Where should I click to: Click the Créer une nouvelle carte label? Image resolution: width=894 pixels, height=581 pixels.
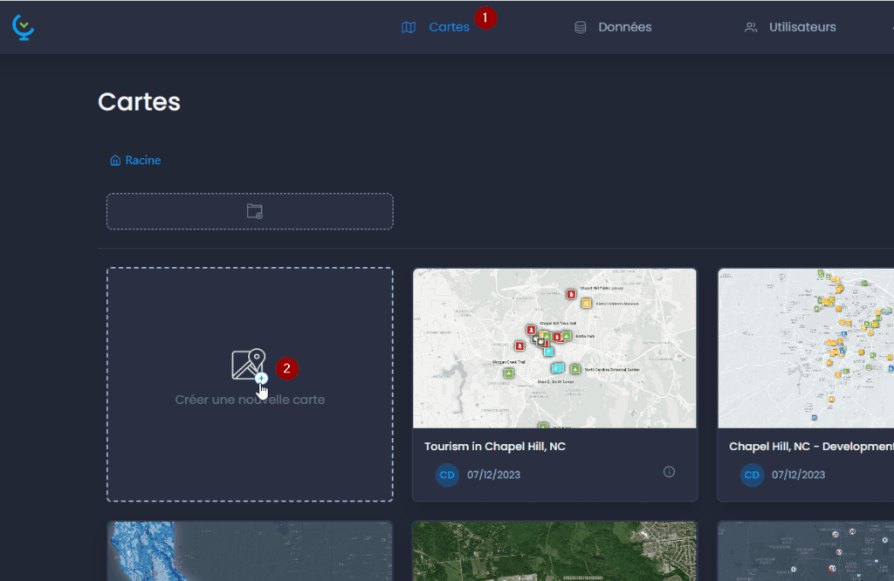(250, 400)
